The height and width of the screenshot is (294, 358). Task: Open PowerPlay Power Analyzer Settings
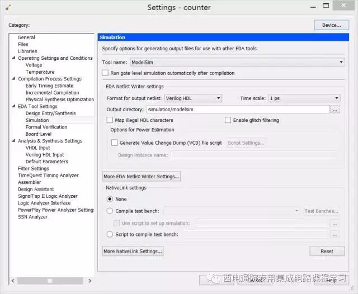point(56,210)
